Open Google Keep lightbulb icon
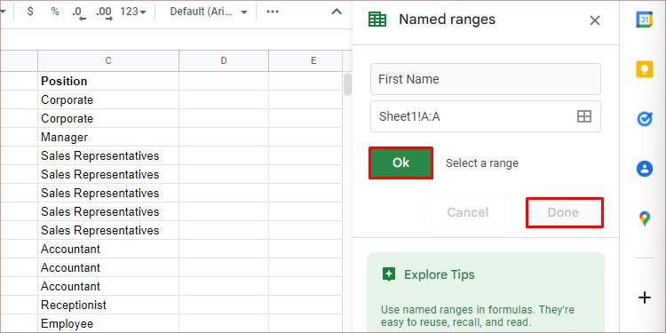 click(644, 69)
